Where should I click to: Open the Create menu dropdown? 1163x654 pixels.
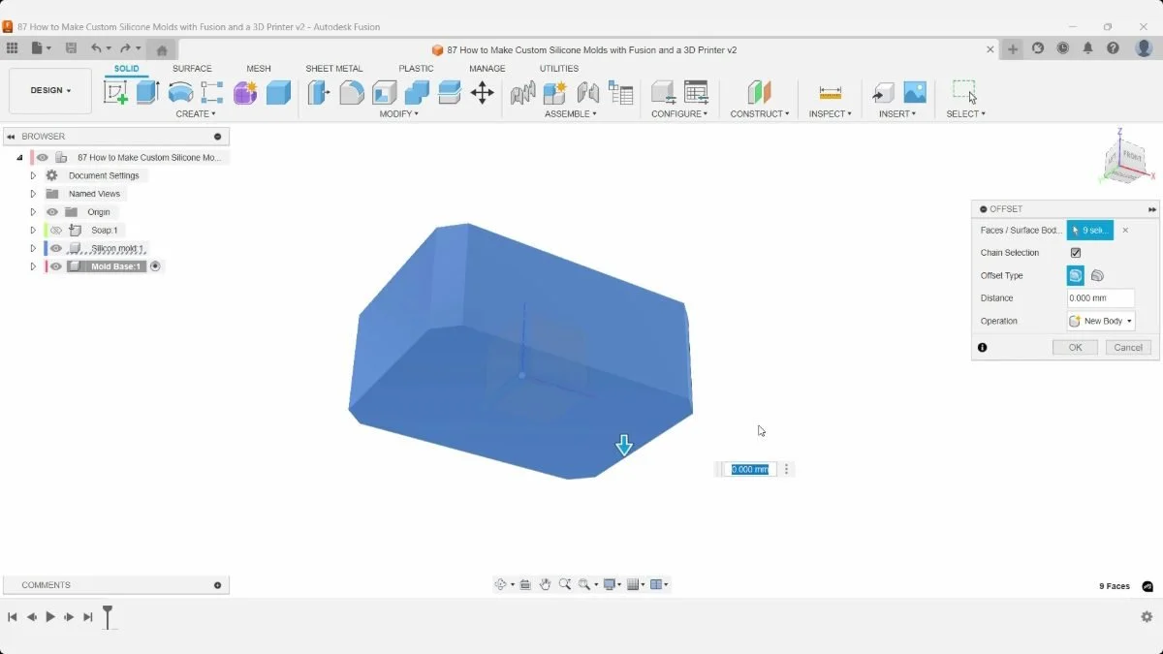tap(196, 114)
